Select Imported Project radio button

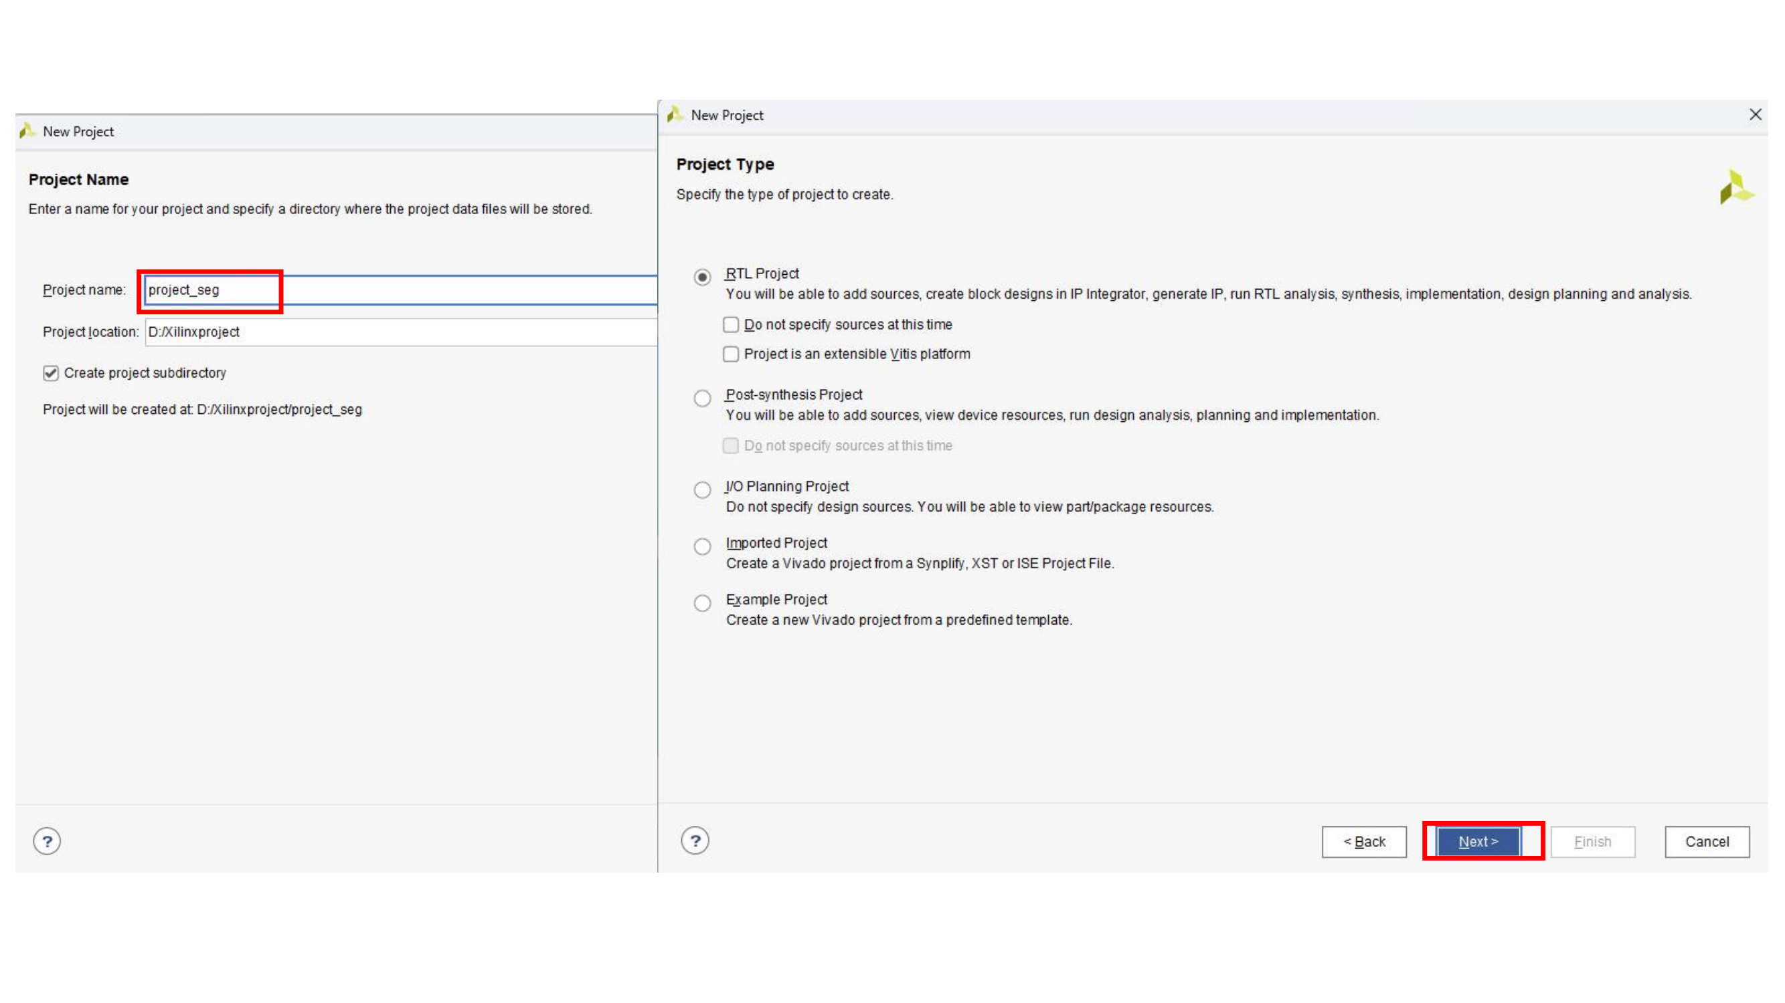click(x=702, y=546)
